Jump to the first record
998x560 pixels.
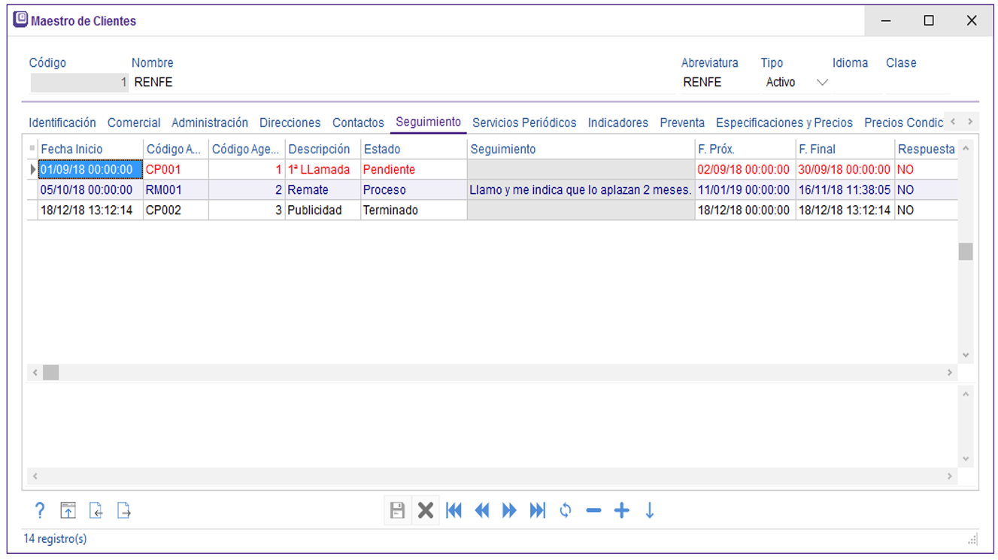453,510
